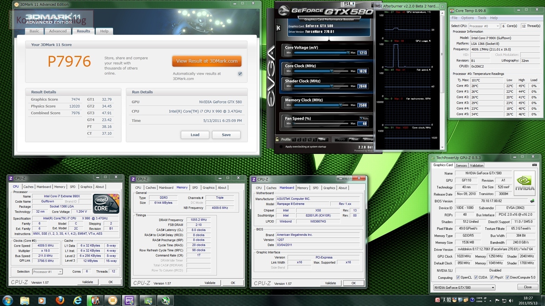Toggle PhysX checkbox in GPU-Z
The image size is (545, 306).
(x=492, y=278)
